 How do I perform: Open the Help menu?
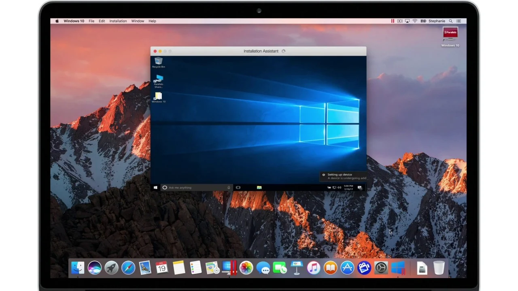point(152,21)
